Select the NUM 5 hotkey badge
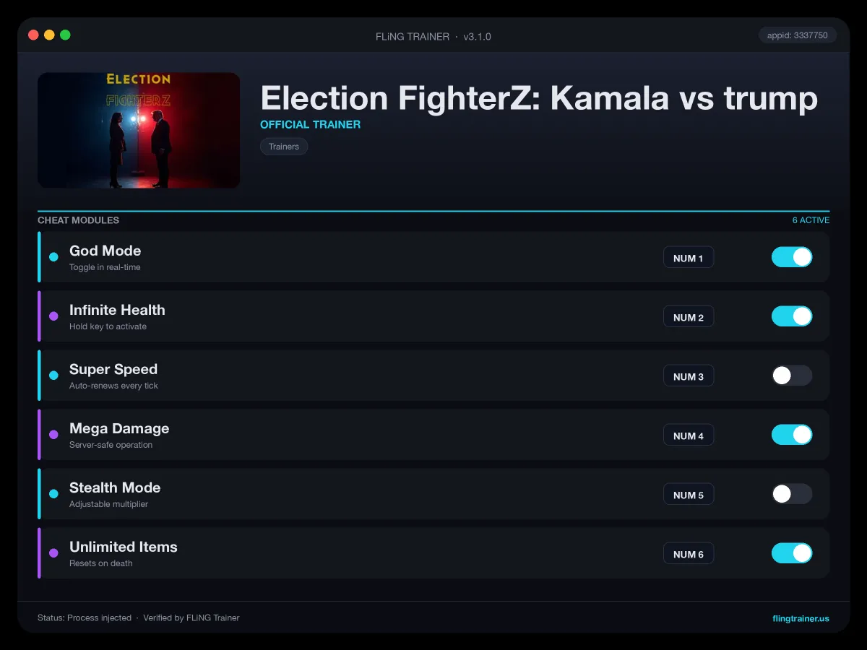Image resolution: width=867 pixels, height=650 pixels. click(x=689, y=495)
